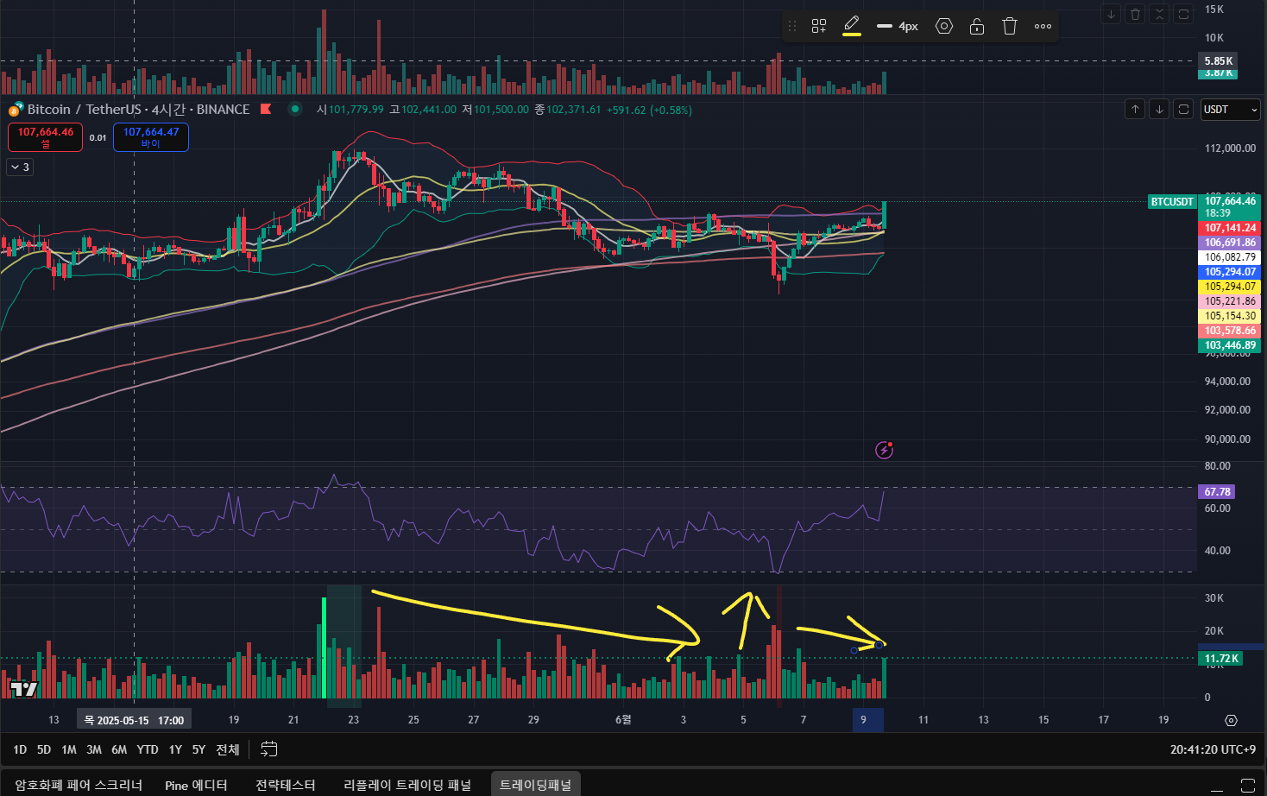Select the 전체 (all) time range

(x=227, y=749)
